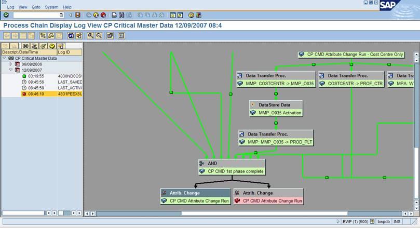Select the 08:45:56 LAST_SAVED entry
Viewport: 420px width, 228px height.
tap(42, 82)
